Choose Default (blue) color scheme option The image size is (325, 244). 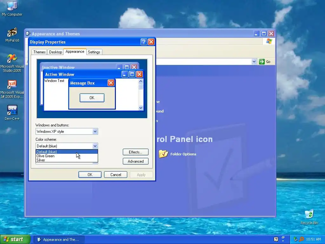click(67, 152)
